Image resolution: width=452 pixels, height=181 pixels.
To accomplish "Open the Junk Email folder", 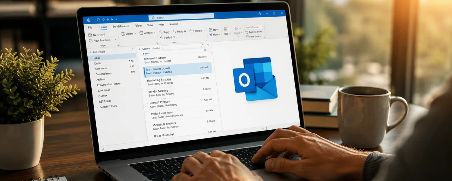I will (x=104, y=90).
